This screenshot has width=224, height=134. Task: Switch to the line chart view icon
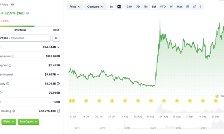click(x=112, y=7)
